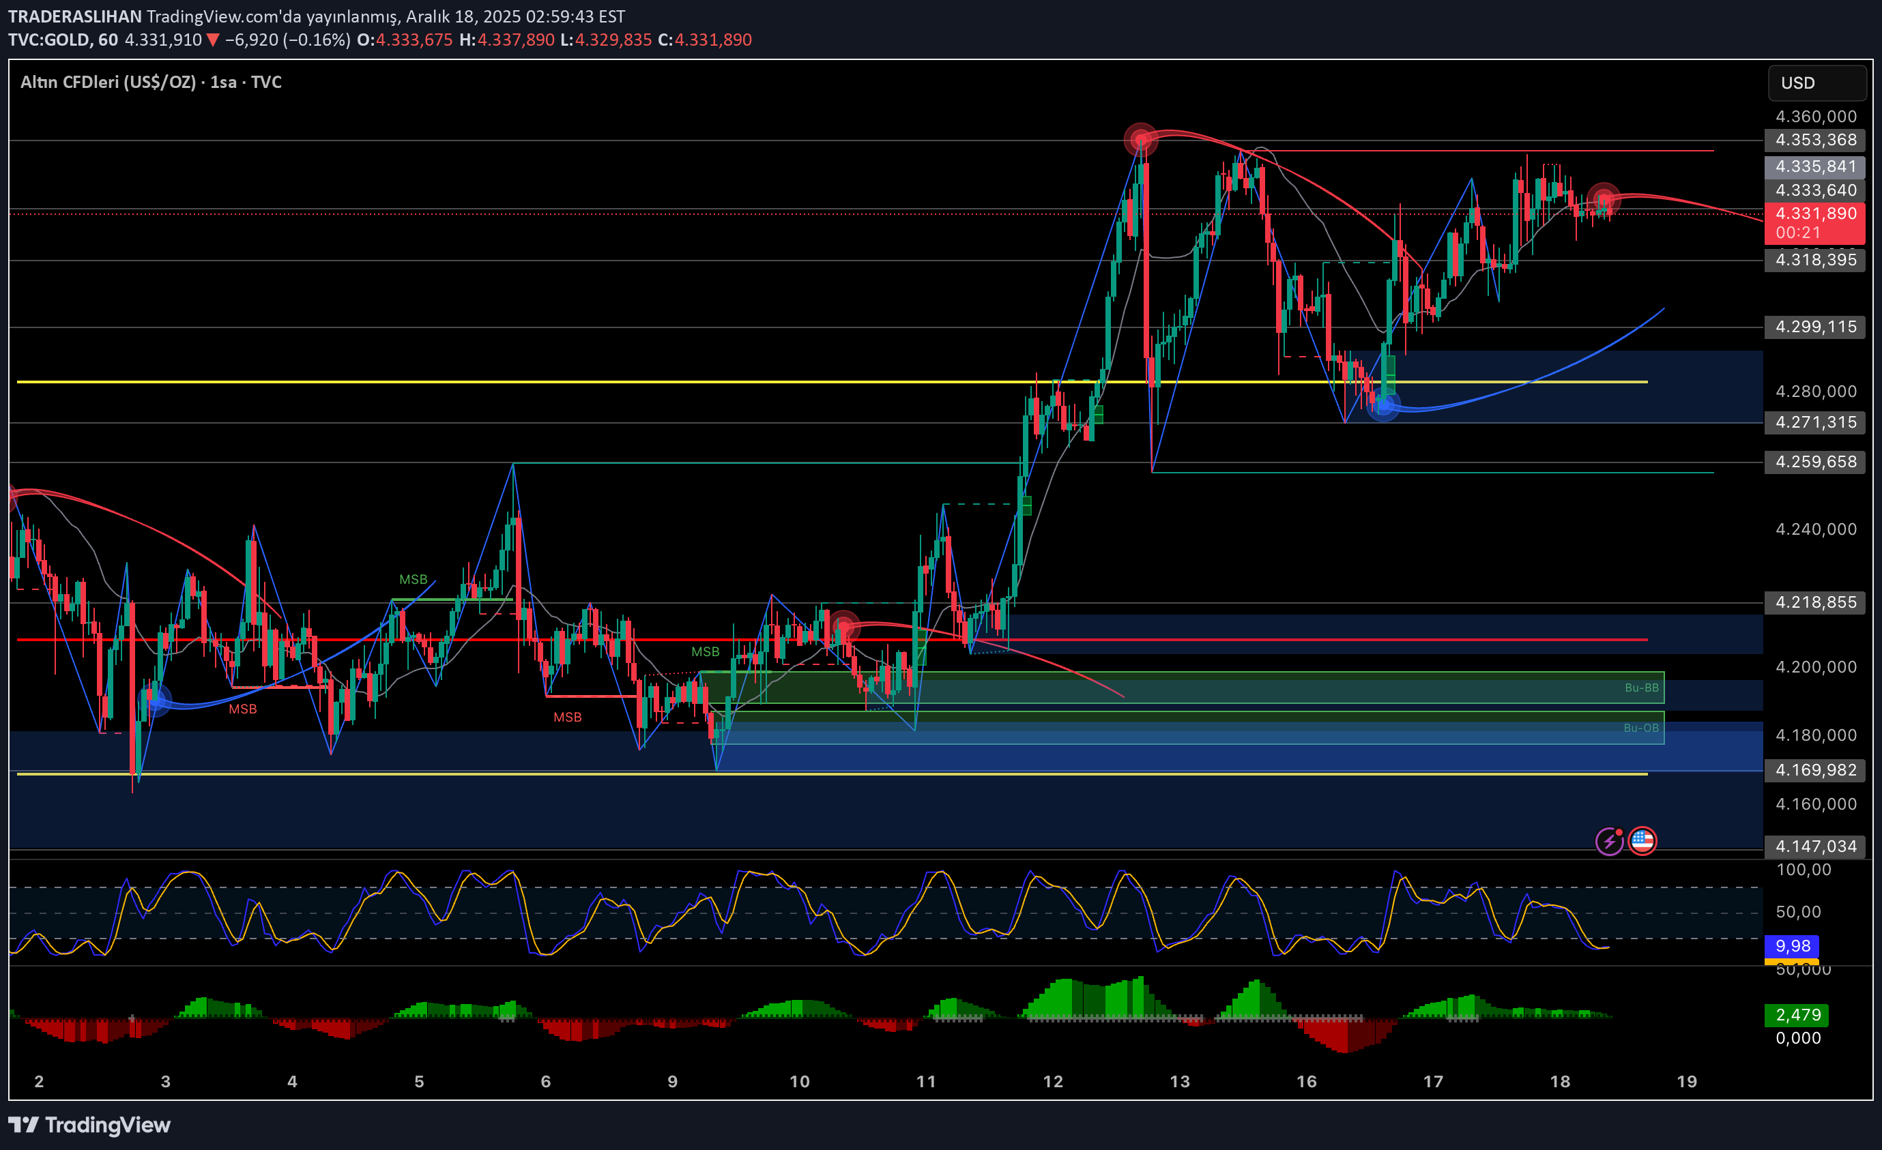Click the TRADERASLIHAN author name
The image size is (1882, 1150).
(x=75, y=16)
